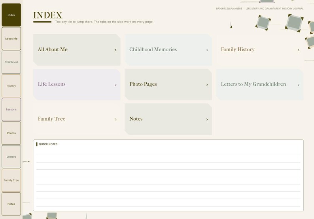Screen dimensions: 314x219
Task: Open the Photo Pages tile
Action: pos(168,84)
